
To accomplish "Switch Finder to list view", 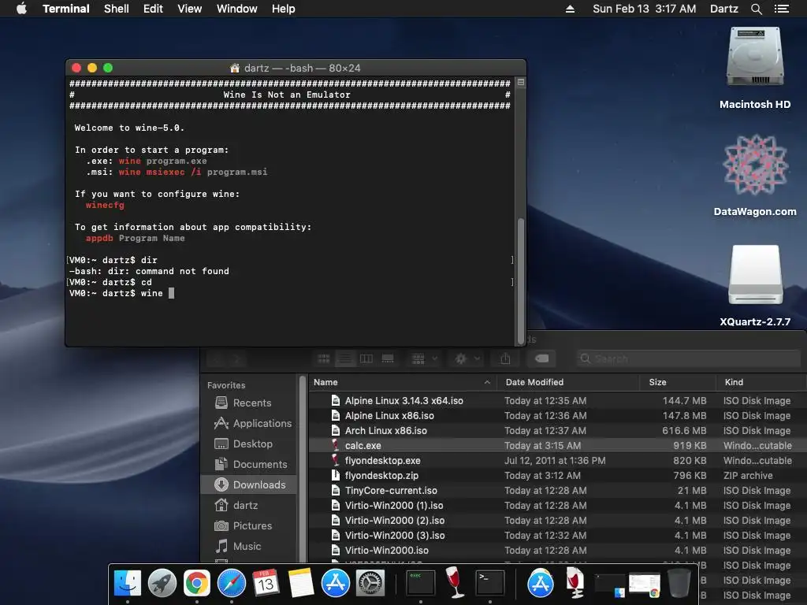I will coord(345,358).
